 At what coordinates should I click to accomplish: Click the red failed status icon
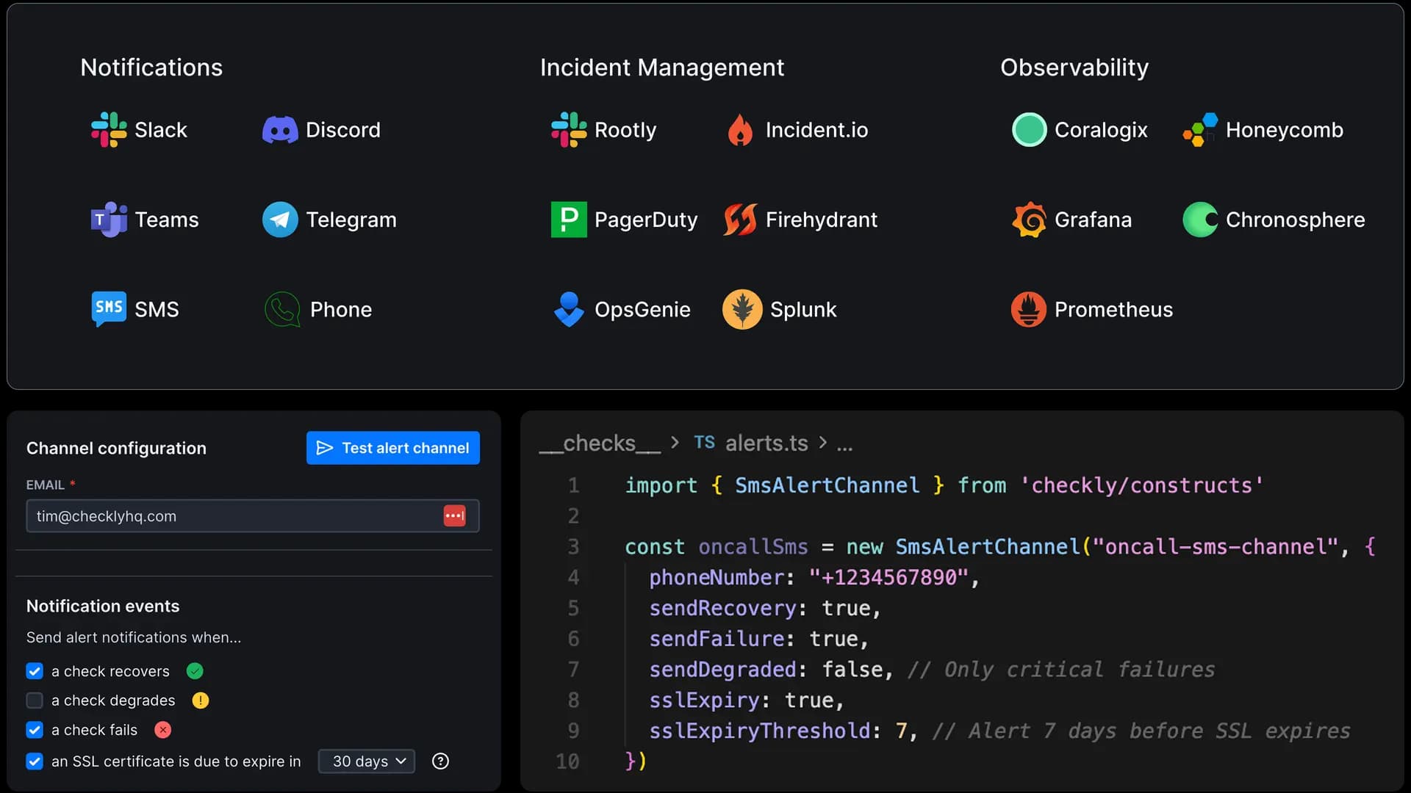click(x=163, y=730)
